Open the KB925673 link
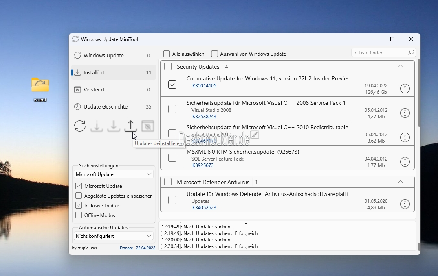438x276 pixels. point(203,165)
